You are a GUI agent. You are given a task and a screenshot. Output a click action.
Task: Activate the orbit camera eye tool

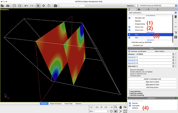(x=125, y=107)
